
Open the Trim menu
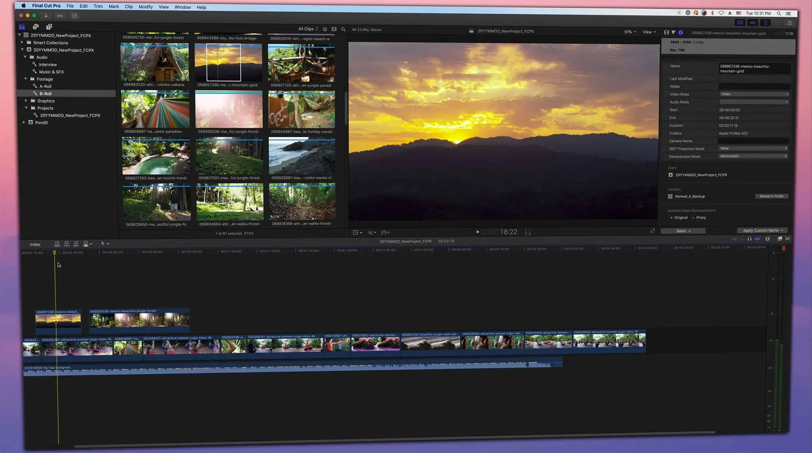click(x=98, y=6)
